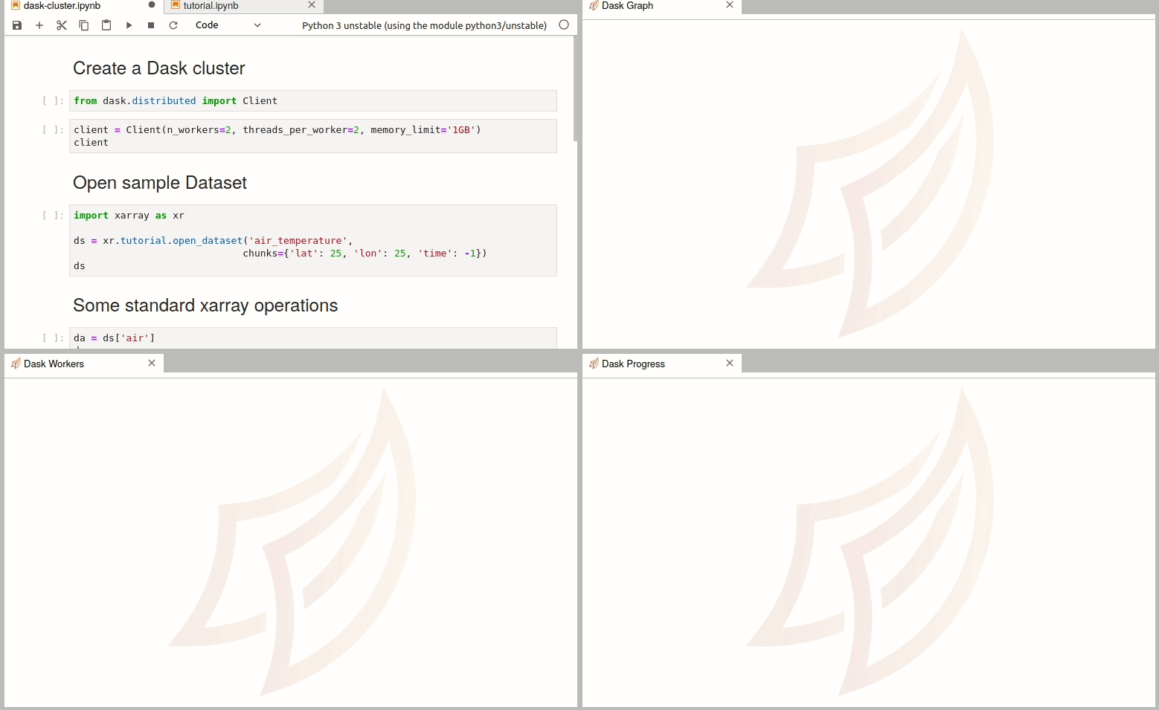Interrupt the kernel with the stop icon

click(151, 25)
